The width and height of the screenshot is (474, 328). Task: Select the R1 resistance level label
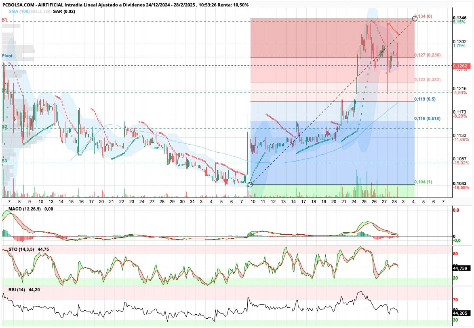[4, 19]
